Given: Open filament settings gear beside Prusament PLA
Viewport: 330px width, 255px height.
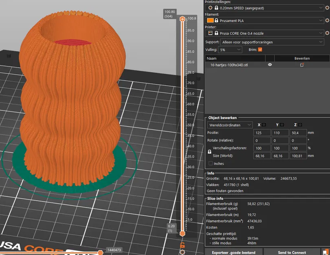Looking at the screenshot, I should tap(328, 20).
